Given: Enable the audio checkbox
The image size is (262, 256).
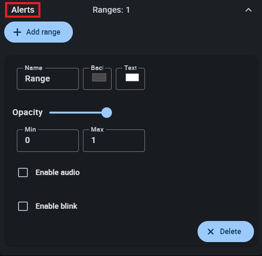Looking at the screenshot, I should 23,172.
